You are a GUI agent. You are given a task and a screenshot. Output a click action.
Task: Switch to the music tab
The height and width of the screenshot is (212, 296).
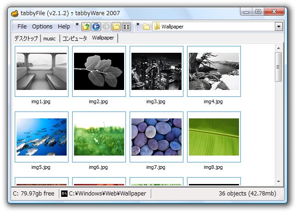click(50, 39)
